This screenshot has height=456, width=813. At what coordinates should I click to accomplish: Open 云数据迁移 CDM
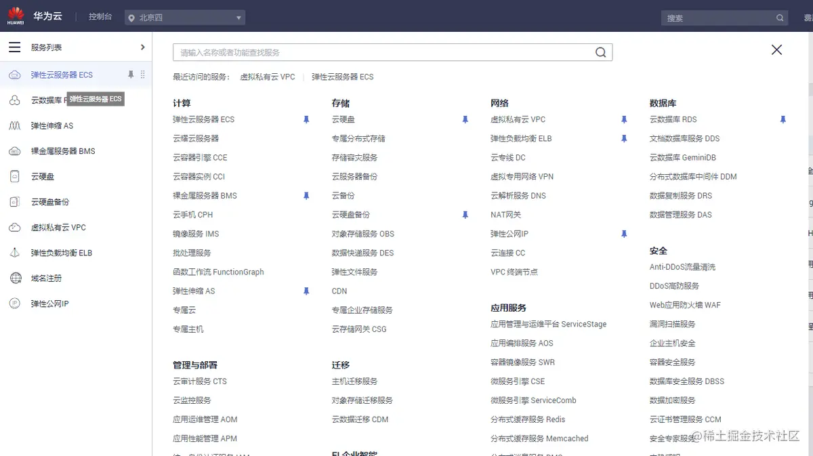click(x=360, y=419)
